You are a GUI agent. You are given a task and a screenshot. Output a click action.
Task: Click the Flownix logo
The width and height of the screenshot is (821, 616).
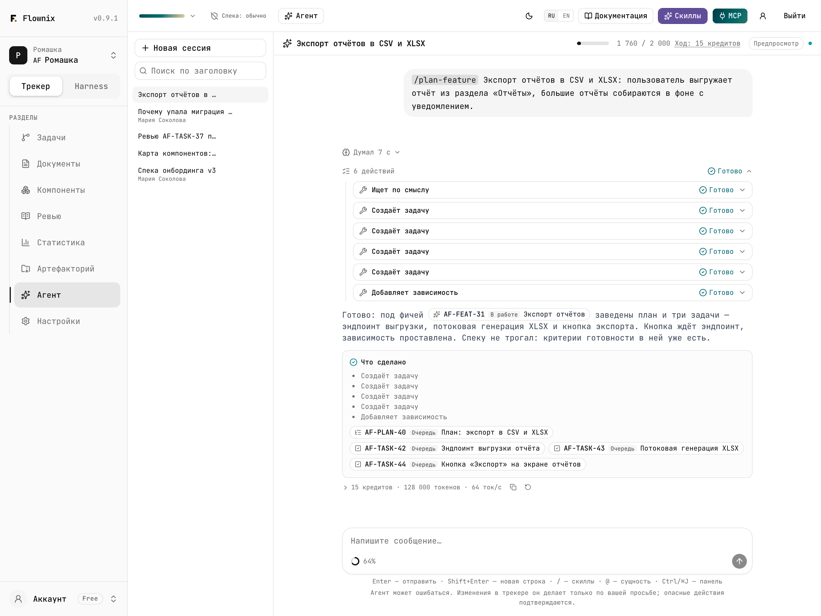point(33,18)
